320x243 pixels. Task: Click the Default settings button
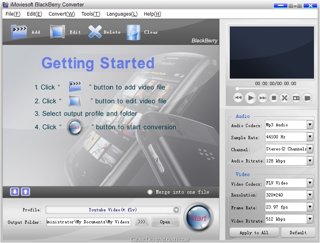tap(298, 233)
